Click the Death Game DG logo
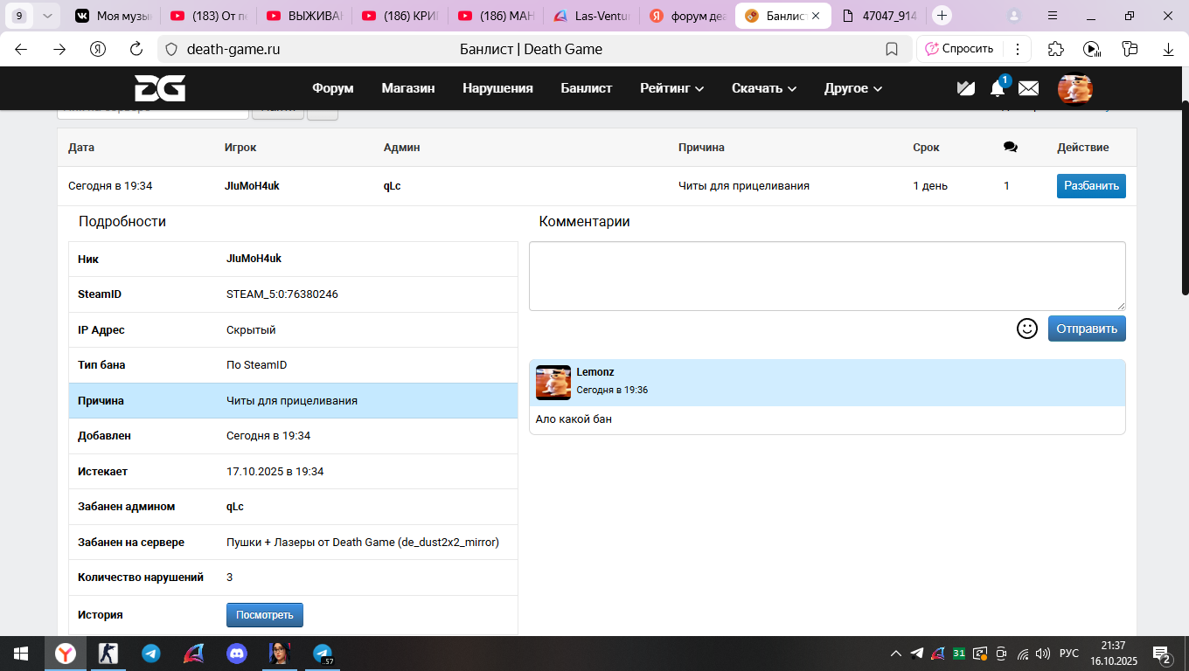The height and width of the screenshot is (671, 1189). (160, 88)
